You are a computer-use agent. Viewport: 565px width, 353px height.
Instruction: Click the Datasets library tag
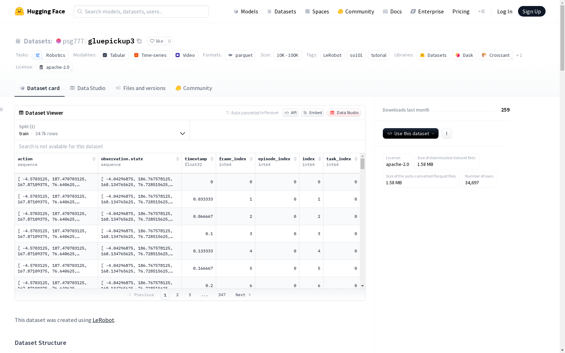433,55
